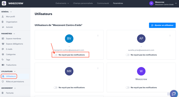Open the Catégories page
Image resolution: width=179 pixels, height=97 pixels.
pyautogui.click(x=11, y=54)
